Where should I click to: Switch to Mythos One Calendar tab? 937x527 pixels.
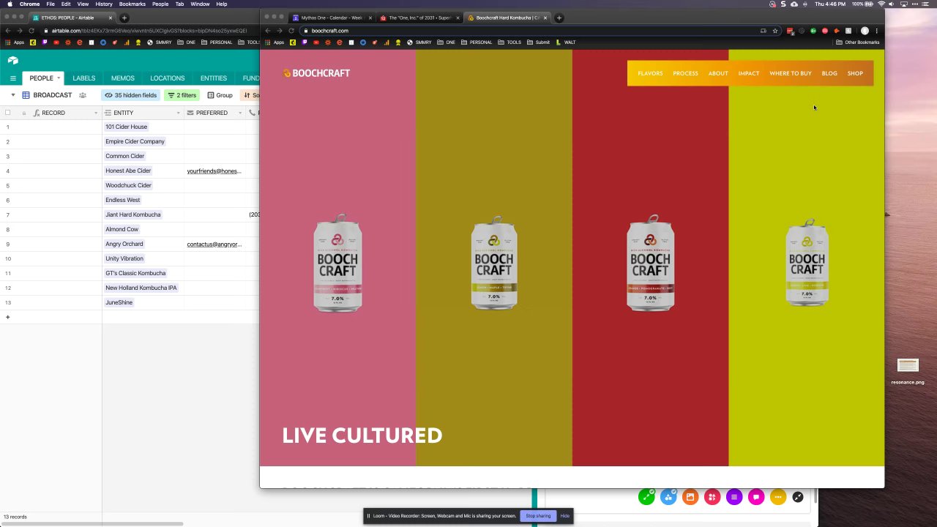tap(332, 18)
